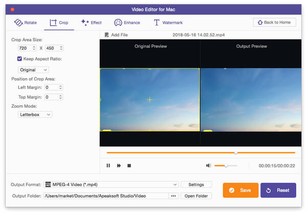Viewport: 307px width, 214px height.
Task: Click the playback time 00:00:15/00:00:22
Action: click(x=277, y=165)
